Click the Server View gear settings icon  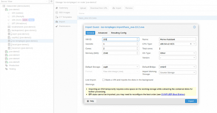pos(51,1)
